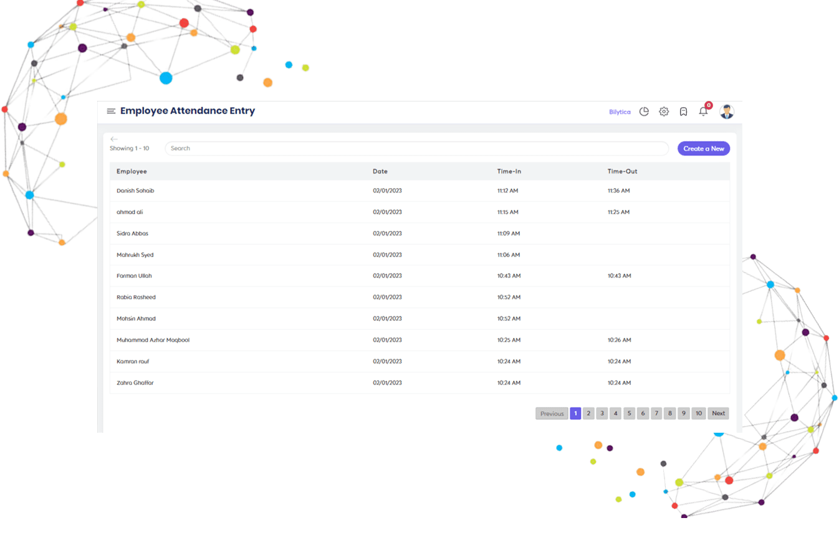Click the Create a New button
The image size is (839, 533).
point(704,148)
